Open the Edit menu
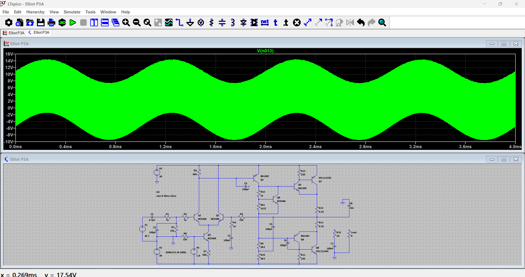 pos(18,12)
